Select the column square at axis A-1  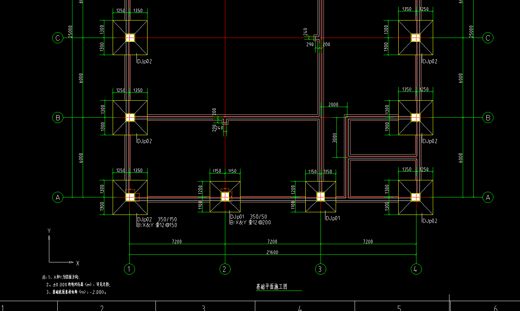(x=130, y=197)
